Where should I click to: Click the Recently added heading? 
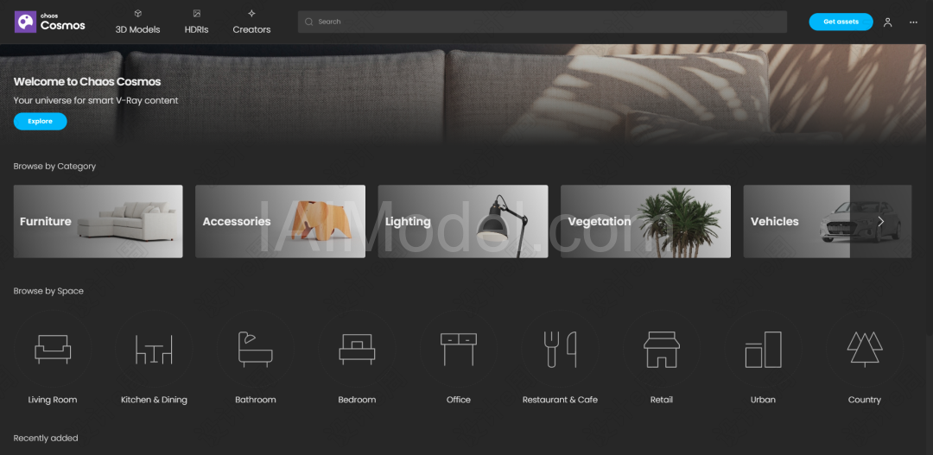click(46, 439)
